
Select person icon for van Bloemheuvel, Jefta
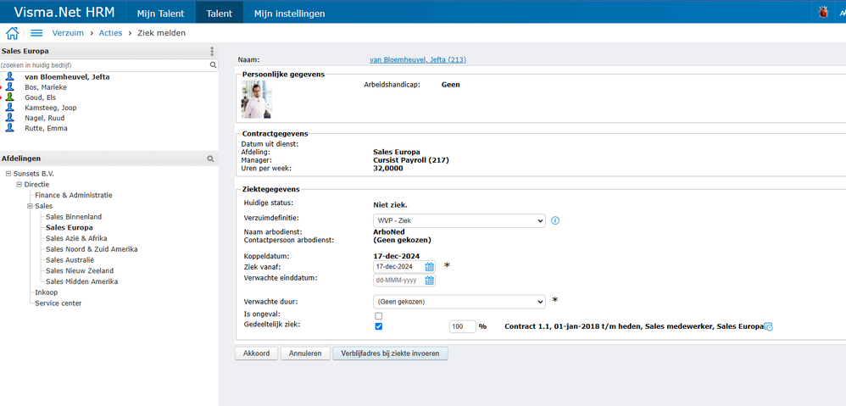pyautogui.click(x=9, y=76)
